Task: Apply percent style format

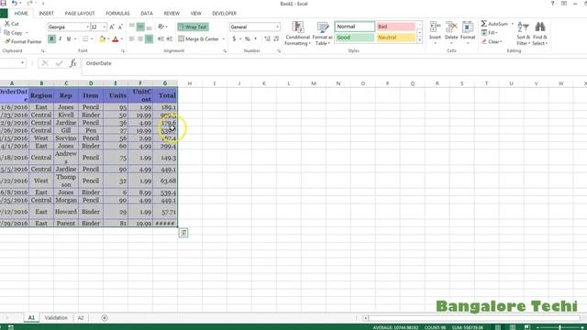Action: click(247, 38)
